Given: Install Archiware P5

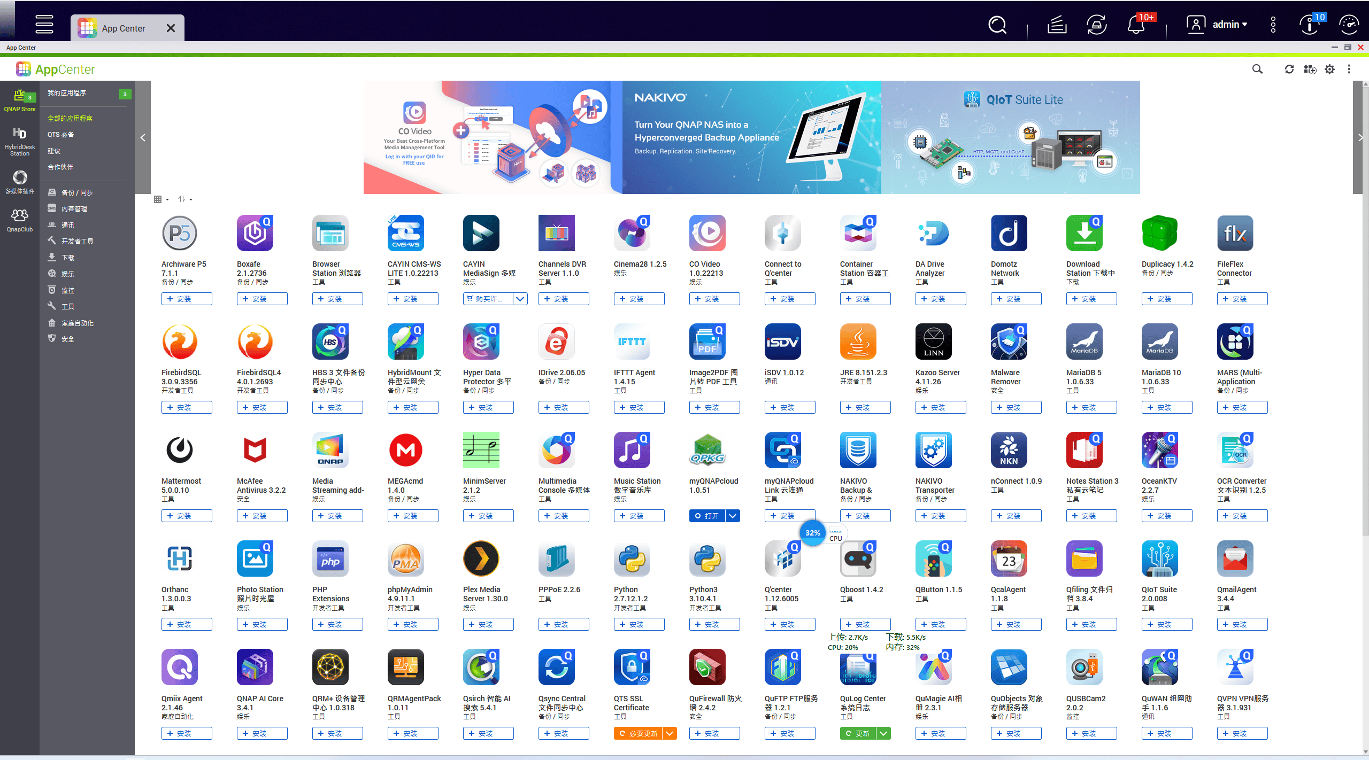Looking at the screenshot, I should point(187,299).
